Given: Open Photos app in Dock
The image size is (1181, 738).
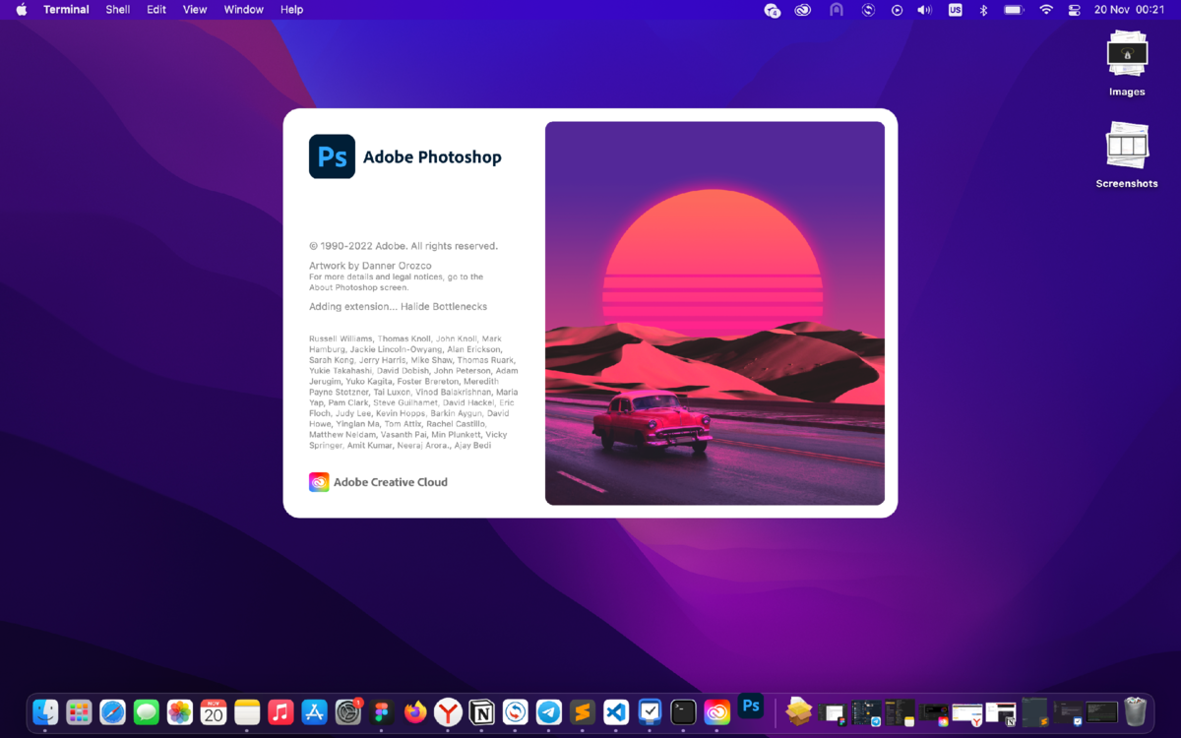Looking at the screenshot, I should [x=179, y=711].
